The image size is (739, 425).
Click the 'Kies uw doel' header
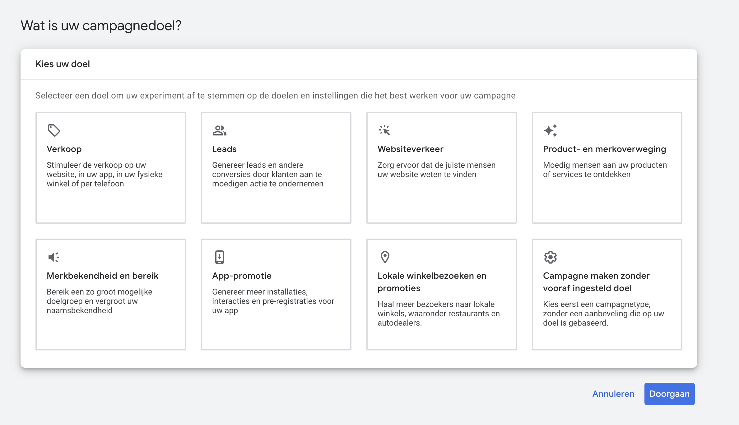tap(63, 64)
